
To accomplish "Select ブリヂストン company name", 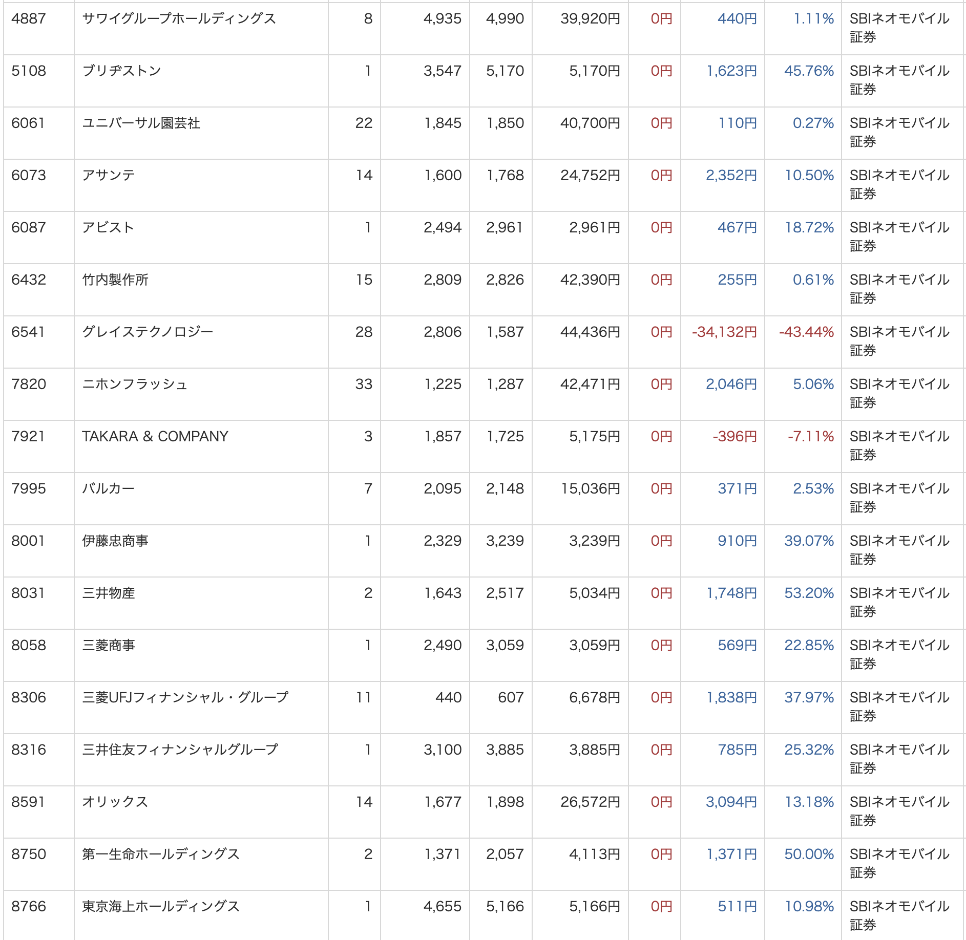I will [122, 71].
